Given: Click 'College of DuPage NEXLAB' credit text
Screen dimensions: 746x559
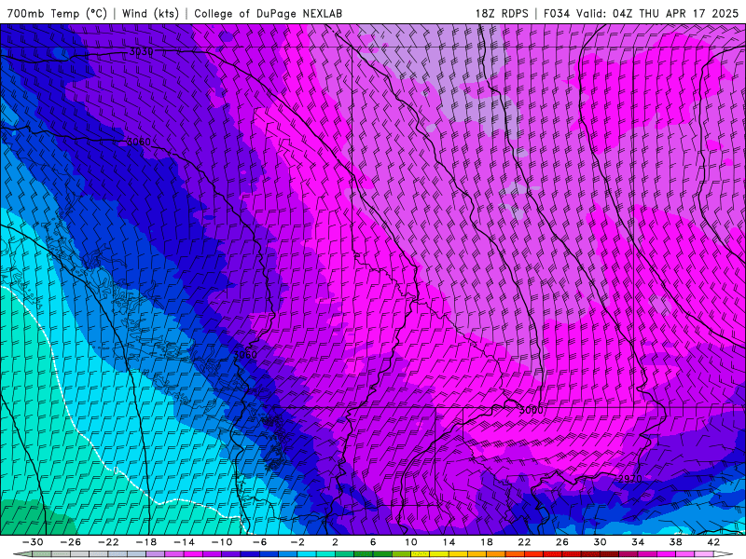Looking at the screenshot, I should pos(268,13).
